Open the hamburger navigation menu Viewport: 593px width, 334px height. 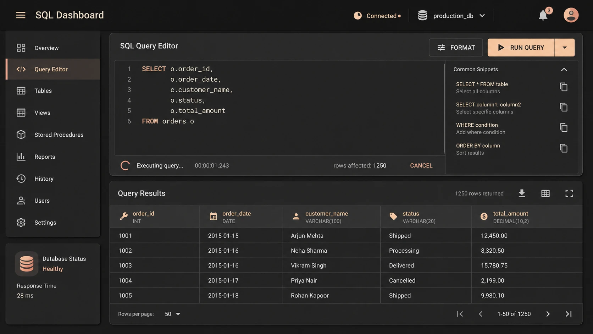pyautogui.click(x=21, y=15)
